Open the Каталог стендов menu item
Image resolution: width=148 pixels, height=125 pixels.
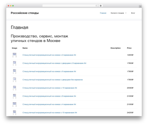coord(117,13)
